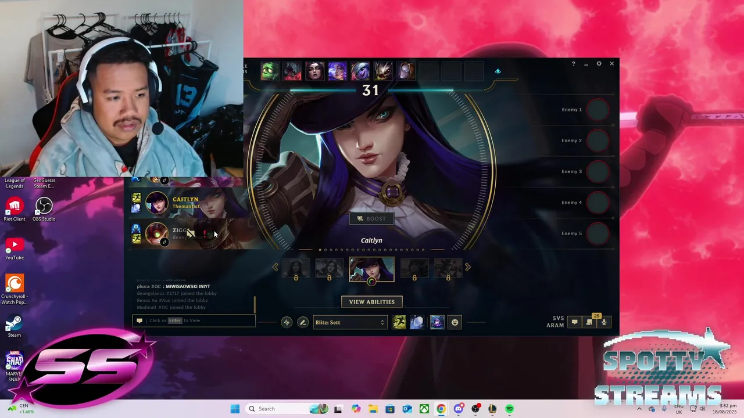This screenshot has width=744, height=418.
Task: Click the chat input field
Action: [x=194, y=320]
